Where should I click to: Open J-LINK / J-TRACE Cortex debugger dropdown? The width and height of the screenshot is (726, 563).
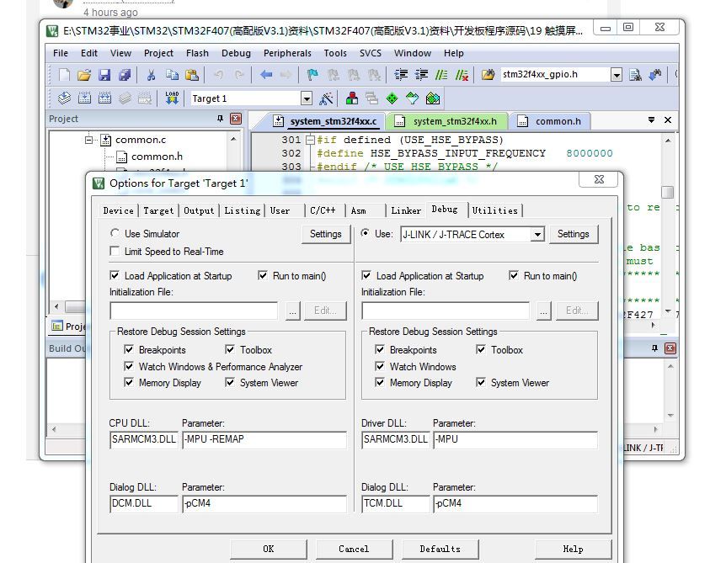537,235
